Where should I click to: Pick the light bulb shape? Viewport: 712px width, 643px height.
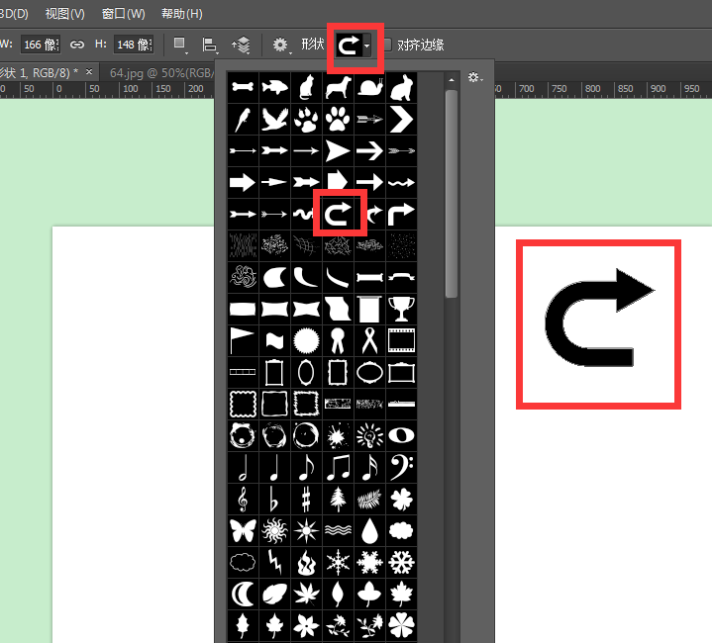point(369,436)
